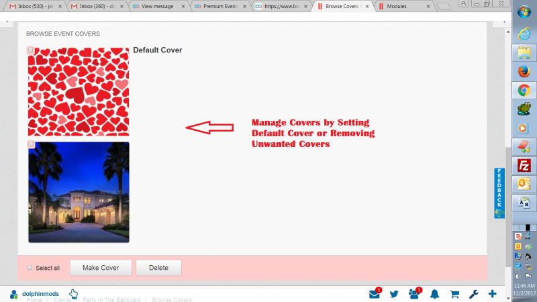Click the taskbar clock showing 11:46 AM
The height and width of the screenshot is (302, 537).
pos(524,286)
